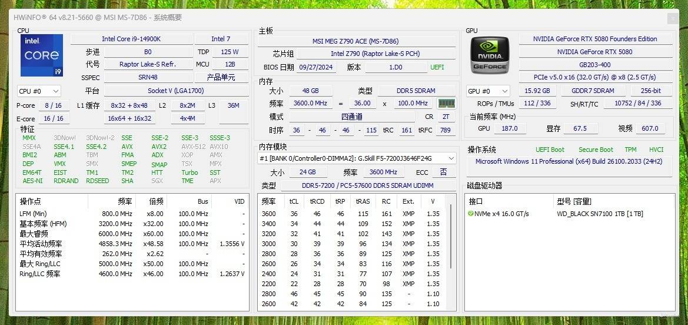The image size is (688, 325).
Task: Click the Secure Boot status label
Action: 596,150
